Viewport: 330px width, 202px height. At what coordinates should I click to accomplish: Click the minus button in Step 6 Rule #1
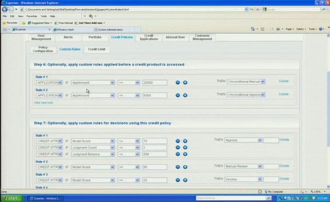click(178, 82)
